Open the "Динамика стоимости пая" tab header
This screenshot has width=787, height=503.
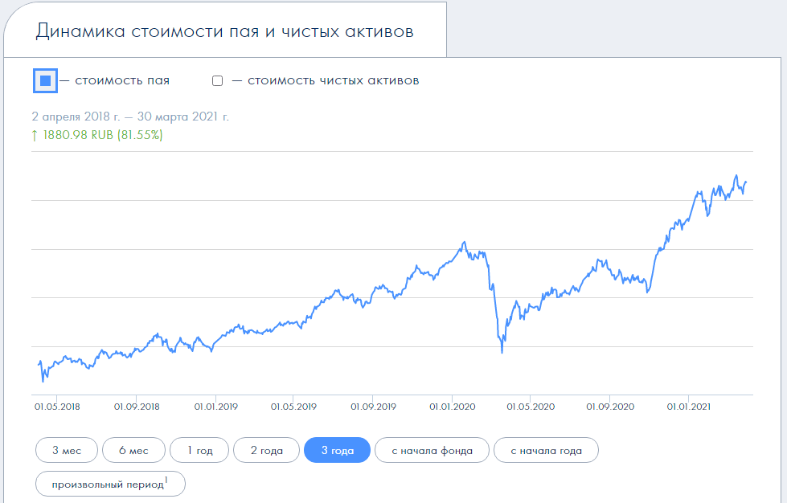click(224, 32)
